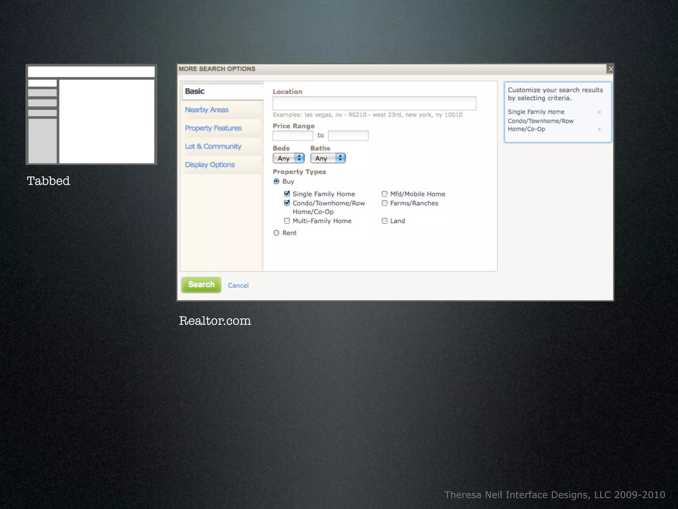
Task: Select the Buy radio button
Action: click(276, 182)
